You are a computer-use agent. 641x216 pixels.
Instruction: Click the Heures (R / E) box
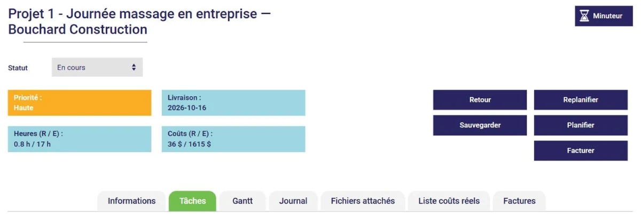(80, 139)
